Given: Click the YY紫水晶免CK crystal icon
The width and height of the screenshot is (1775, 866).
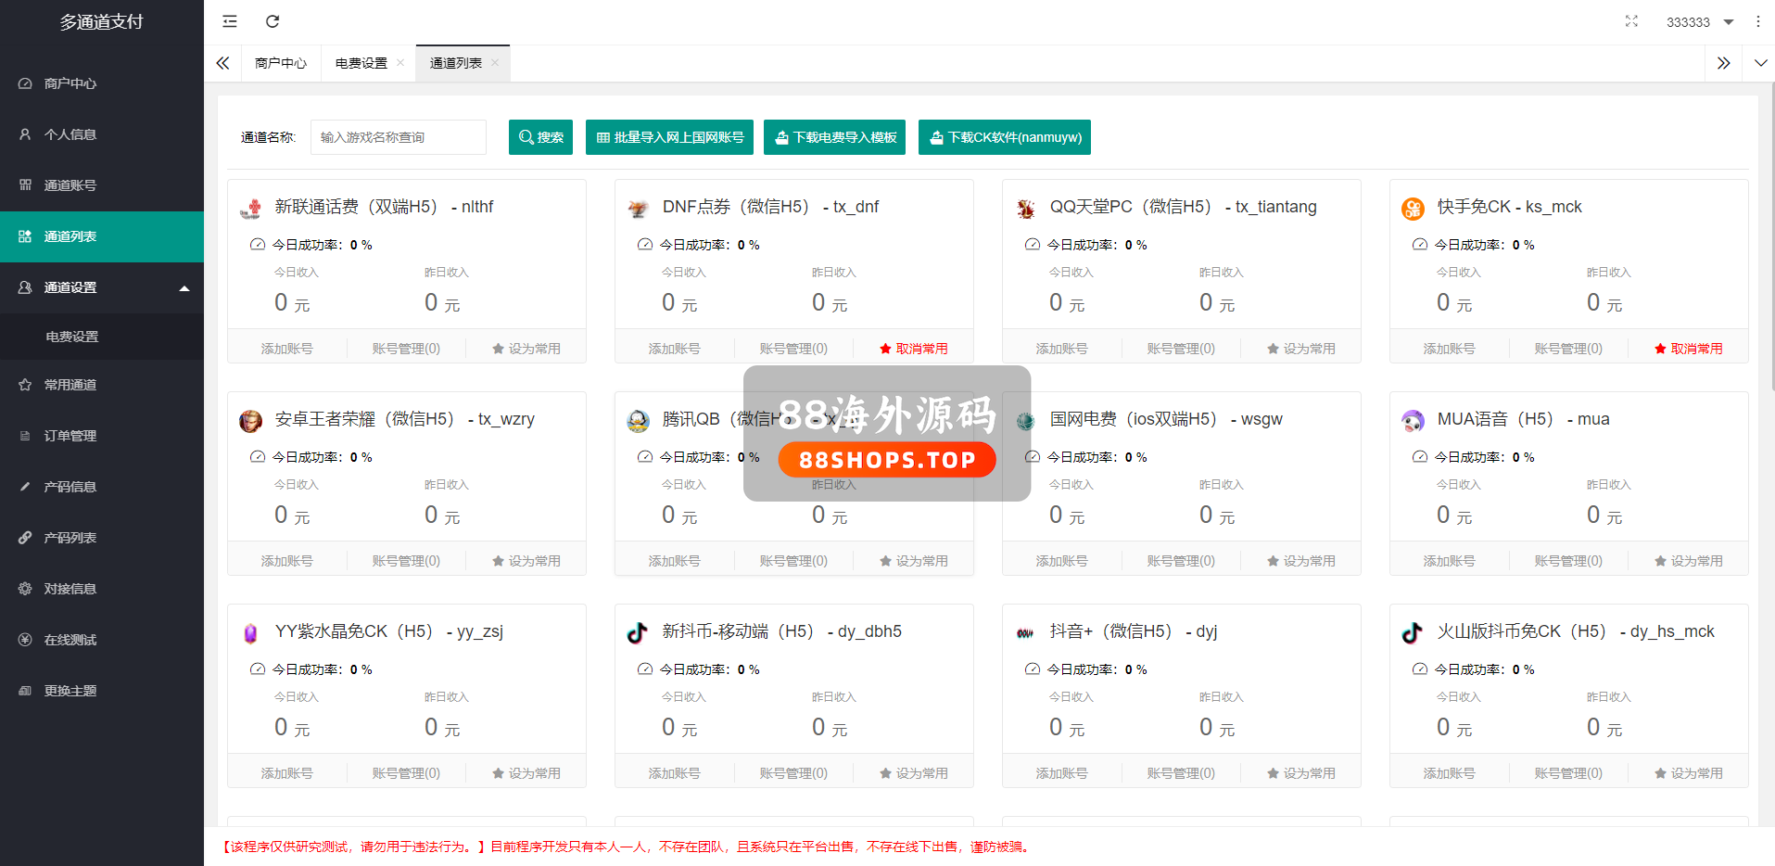Looking at the screenshot, I should (x=250, y=632).
